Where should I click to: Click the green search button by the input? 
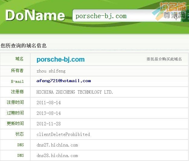(186, 16)
